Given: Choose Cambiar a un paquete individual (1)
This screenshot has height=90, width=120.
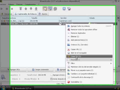Looking at the screenshot, I should pyautogui.click(x=89, y=74).
